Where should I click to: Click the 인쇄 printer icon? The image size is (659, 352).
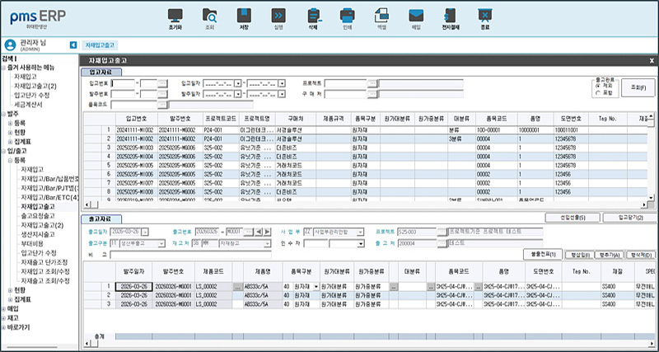347,16
